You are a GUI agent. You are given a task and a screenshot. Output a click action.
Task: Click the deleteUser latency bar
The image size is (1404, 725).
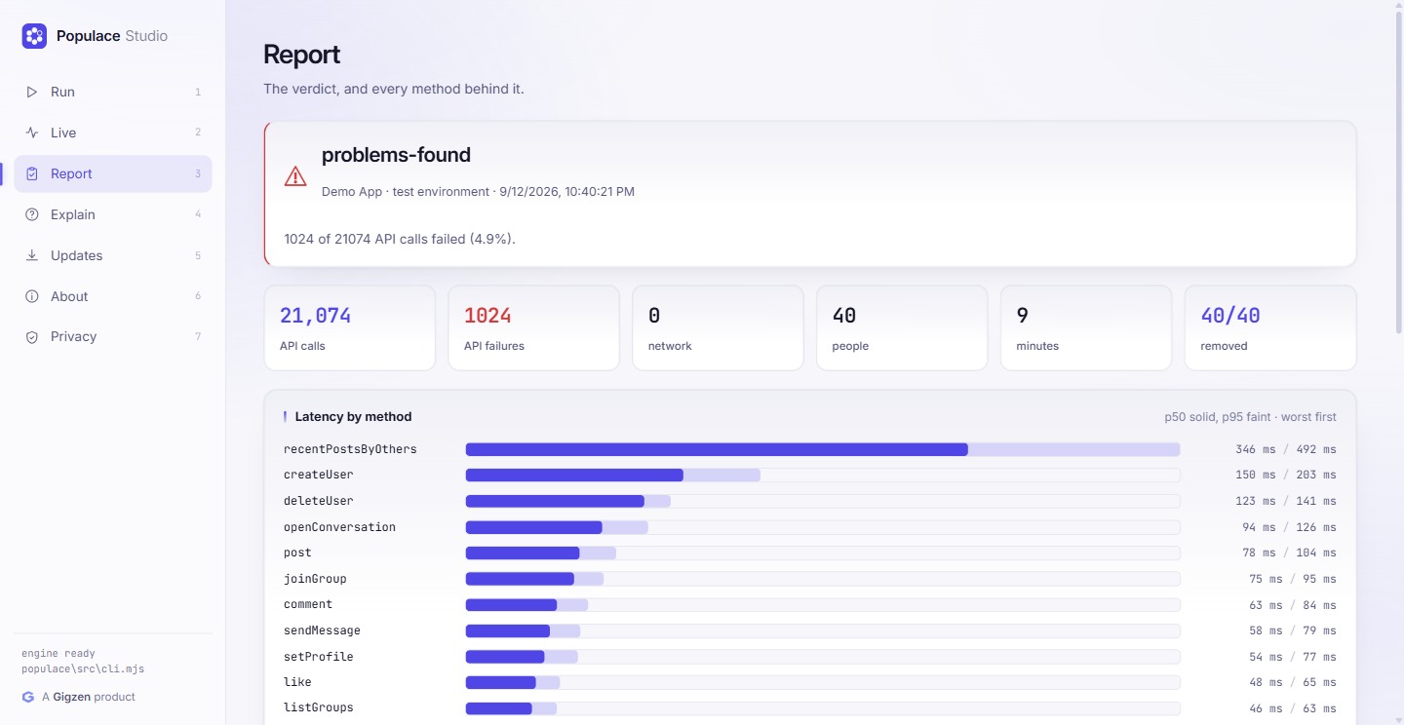(823, 501)
